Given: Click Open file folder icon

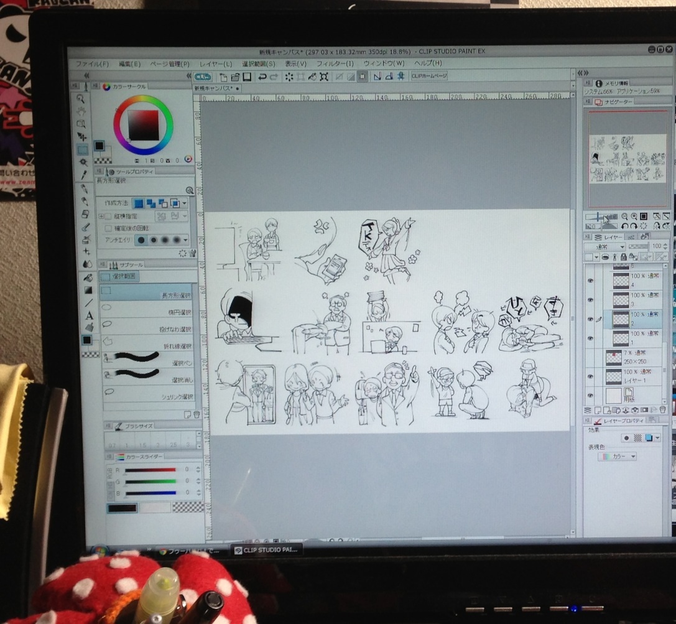Looking at the screenshot, I should coord(235,77).
